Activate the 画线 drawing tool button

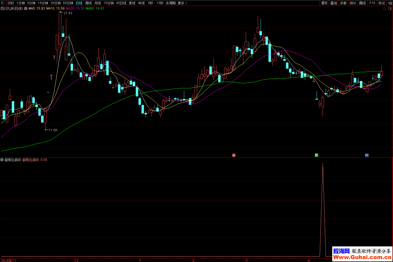pos(362,3)
